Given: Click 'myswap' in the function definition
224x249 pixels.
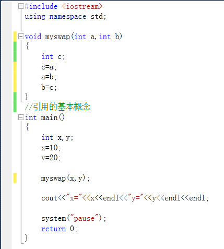Looking at the screenshot, I should (57, 37).
